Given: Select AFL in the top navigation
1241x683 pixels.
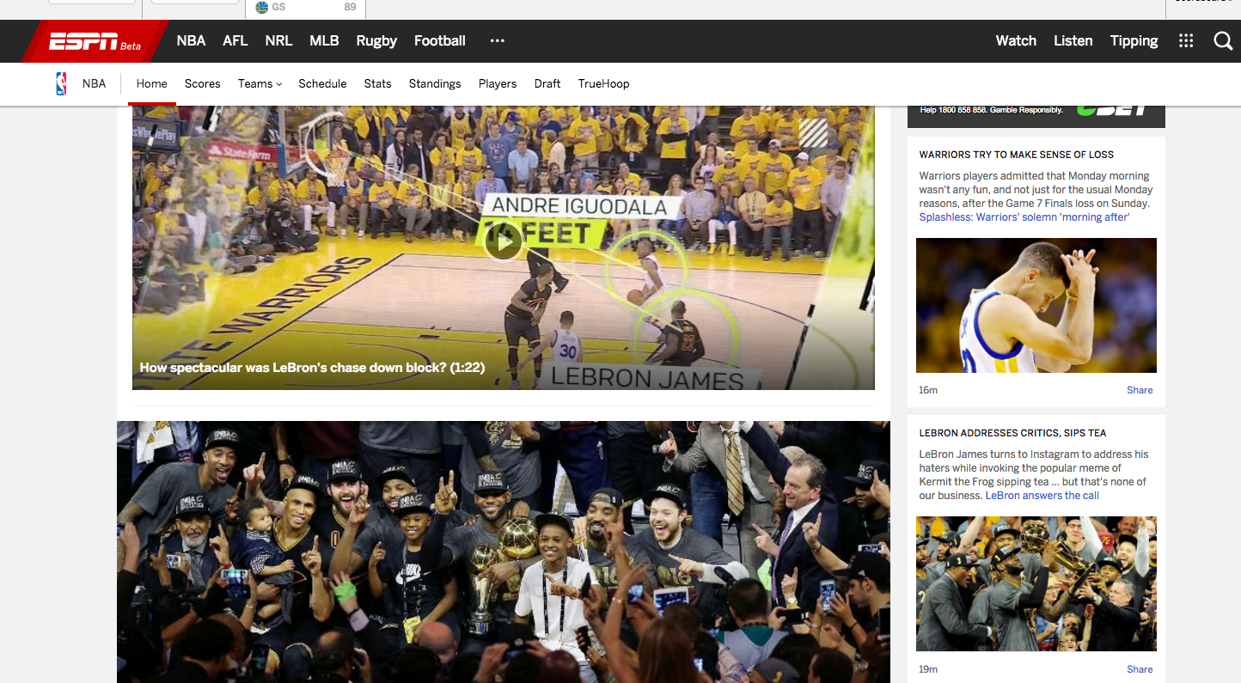Looking at the screenshot, I should [x=235, y=40].
